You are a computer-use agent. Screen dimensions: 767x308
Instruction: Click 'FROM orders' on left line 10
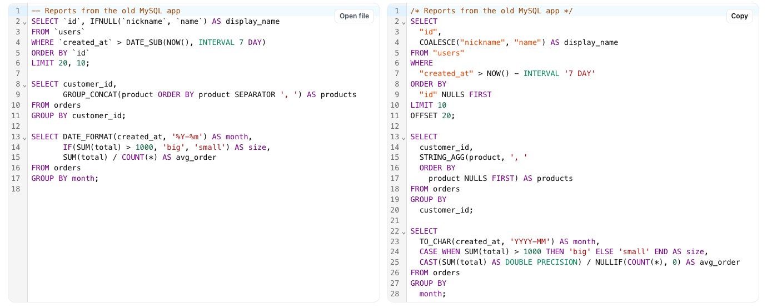tap(56, 105)
